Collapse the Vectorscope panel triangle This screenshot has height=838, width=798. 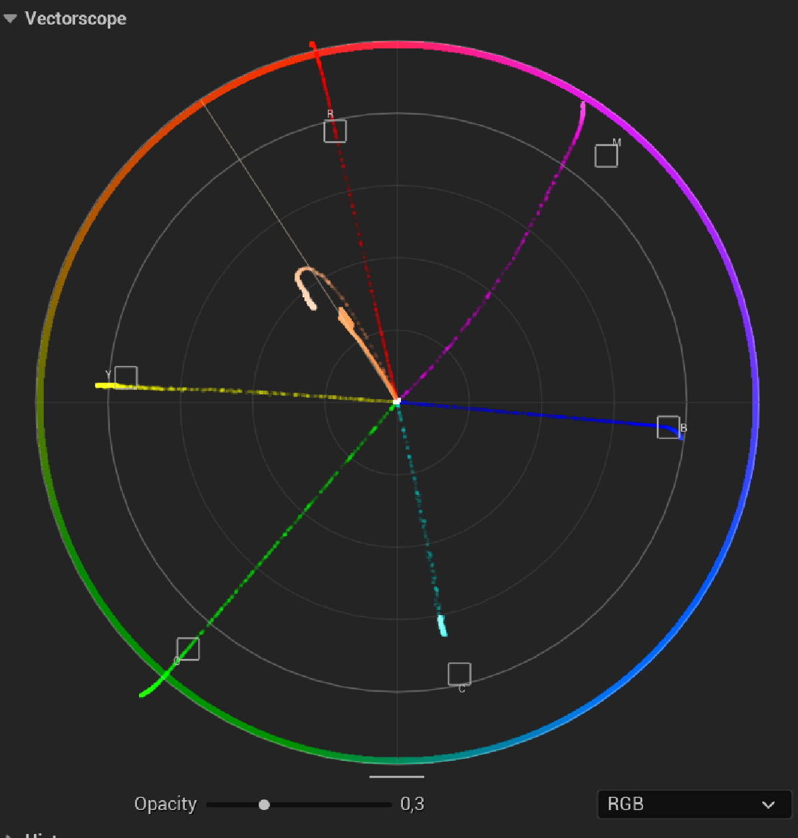[10, 19]
